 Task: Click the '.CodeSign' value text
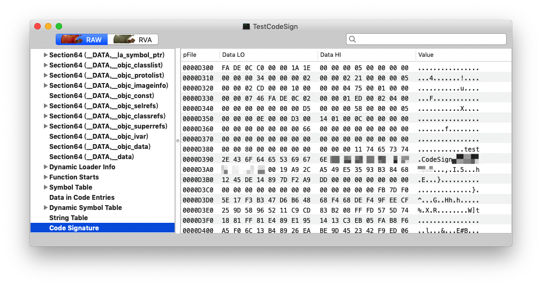click(x=435, y=160)
